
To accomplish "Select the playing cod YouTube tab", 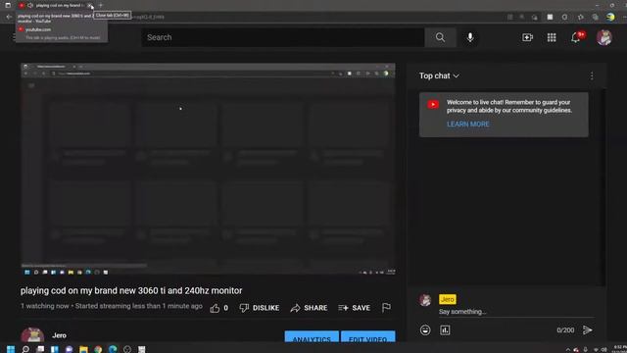I will click(56, 5).
